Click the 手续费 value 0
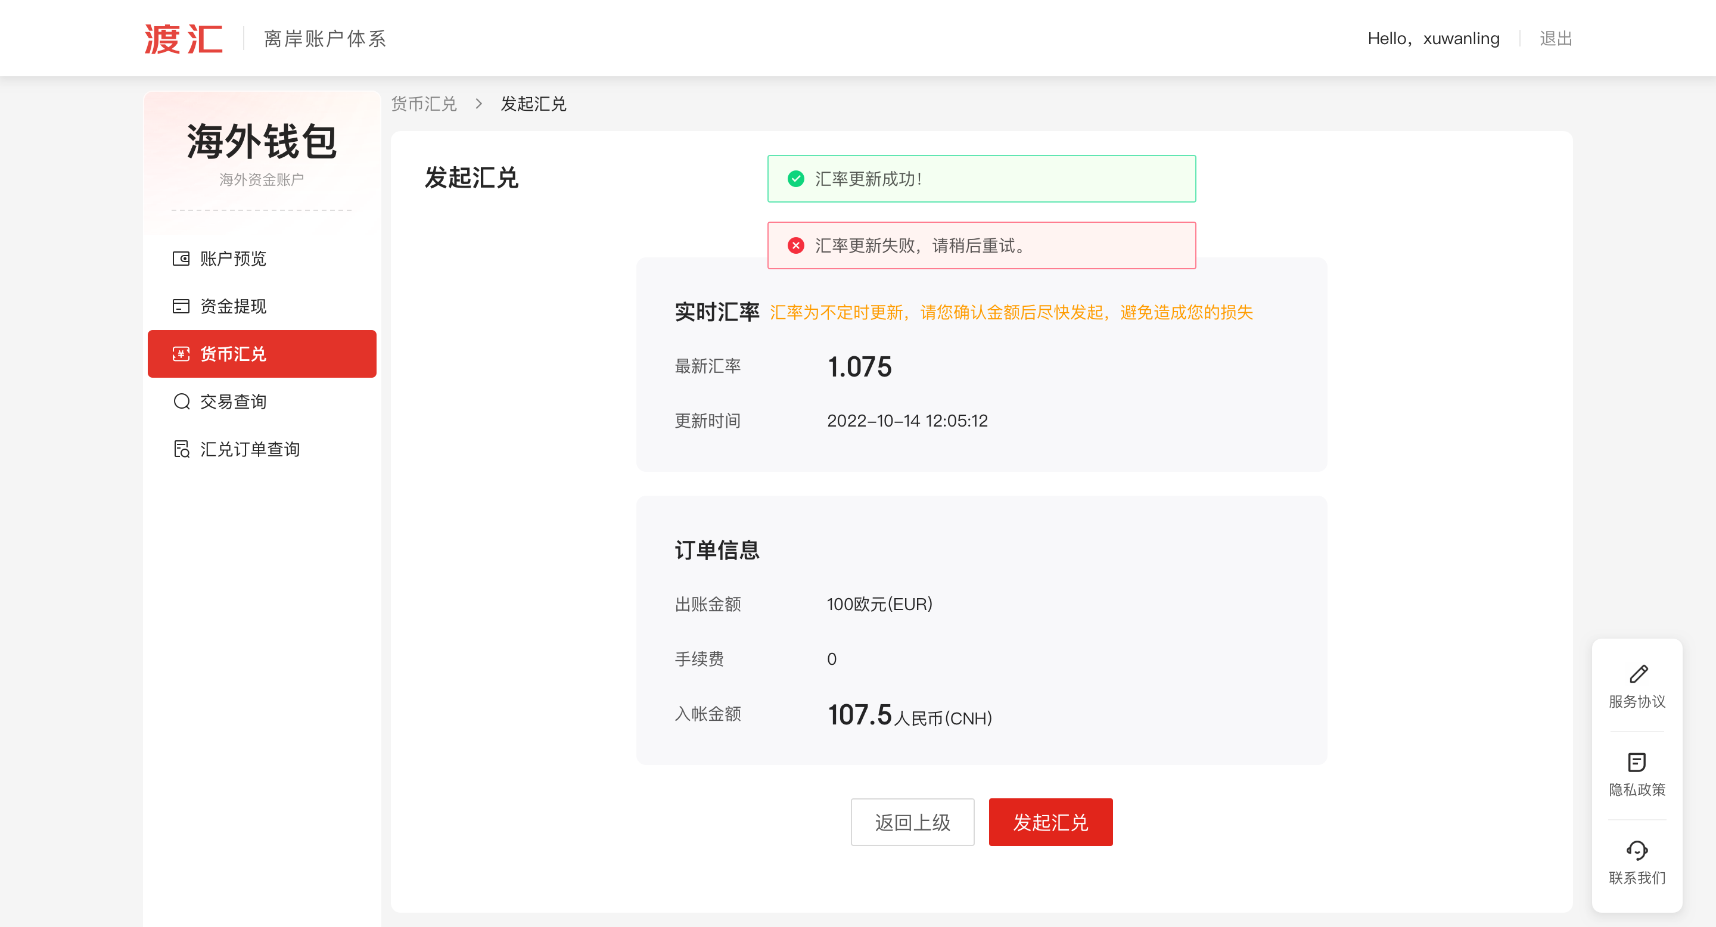Screen dimensions: 1716x927 click(831, 660)
